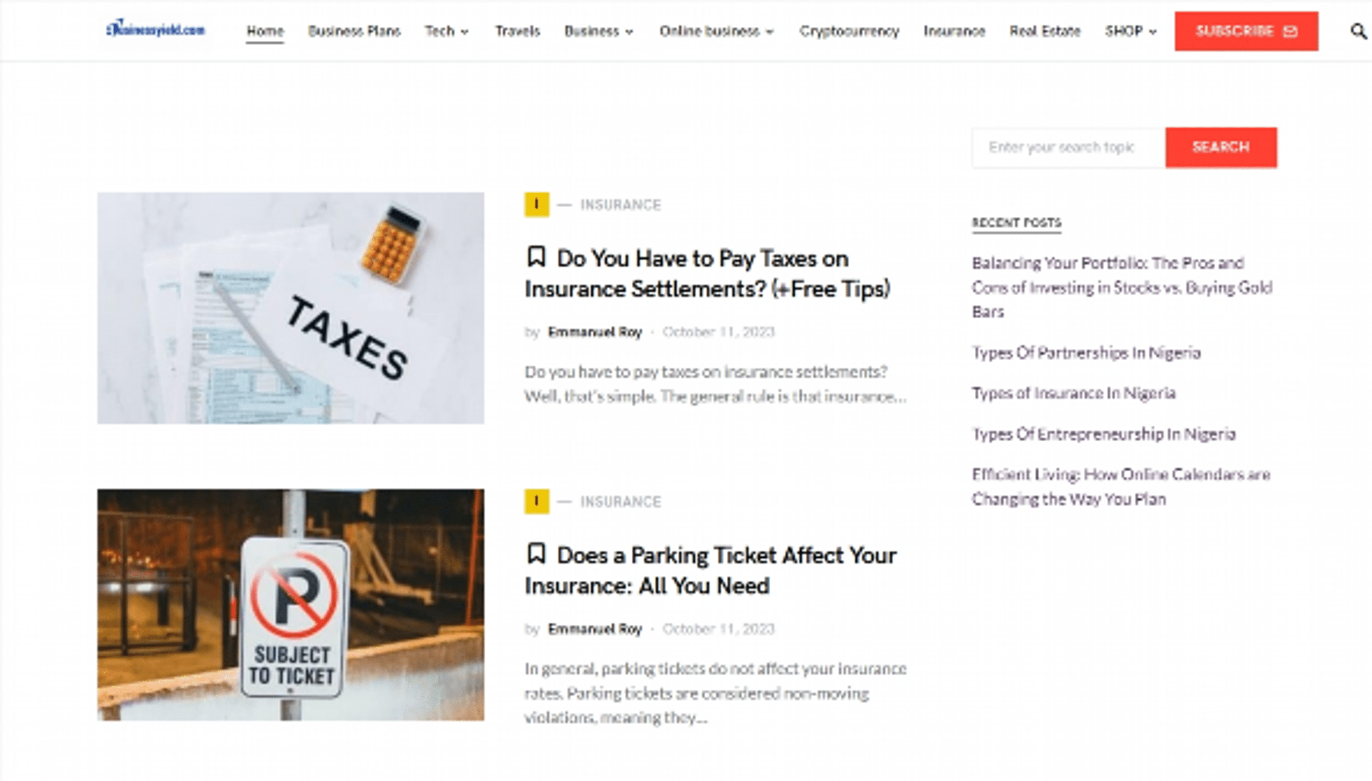Viewport: 1372px width, 781px height.
Task: Click the bookmark icon beside the taxes article
Action: click(536, 258)
